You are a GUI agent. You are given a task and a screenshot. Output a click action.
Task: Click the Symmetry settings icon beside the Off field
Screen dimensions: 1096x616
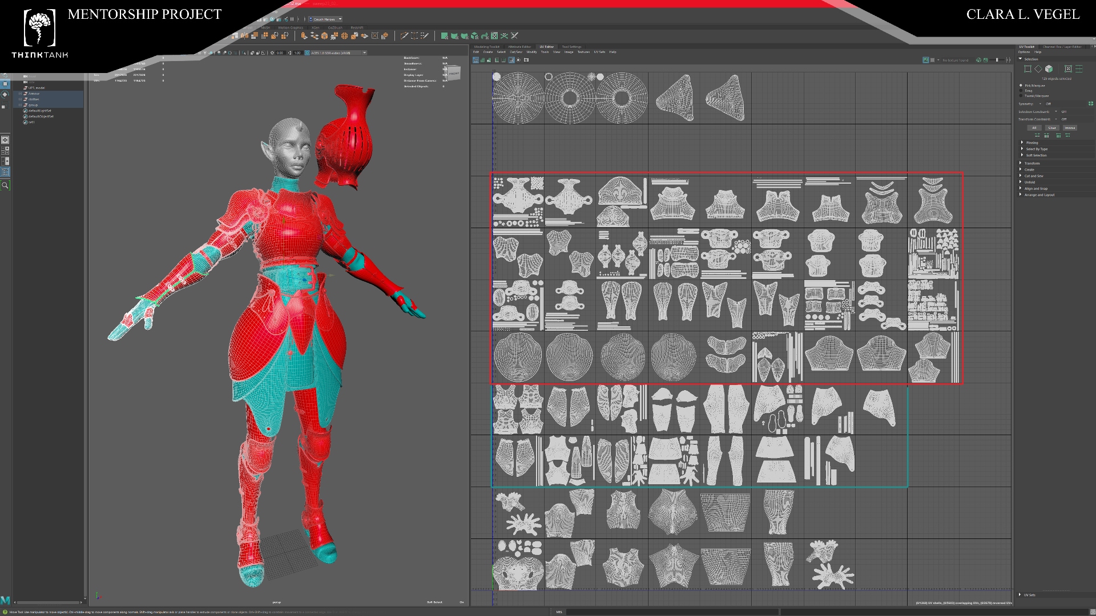(x=1091, y=104)
